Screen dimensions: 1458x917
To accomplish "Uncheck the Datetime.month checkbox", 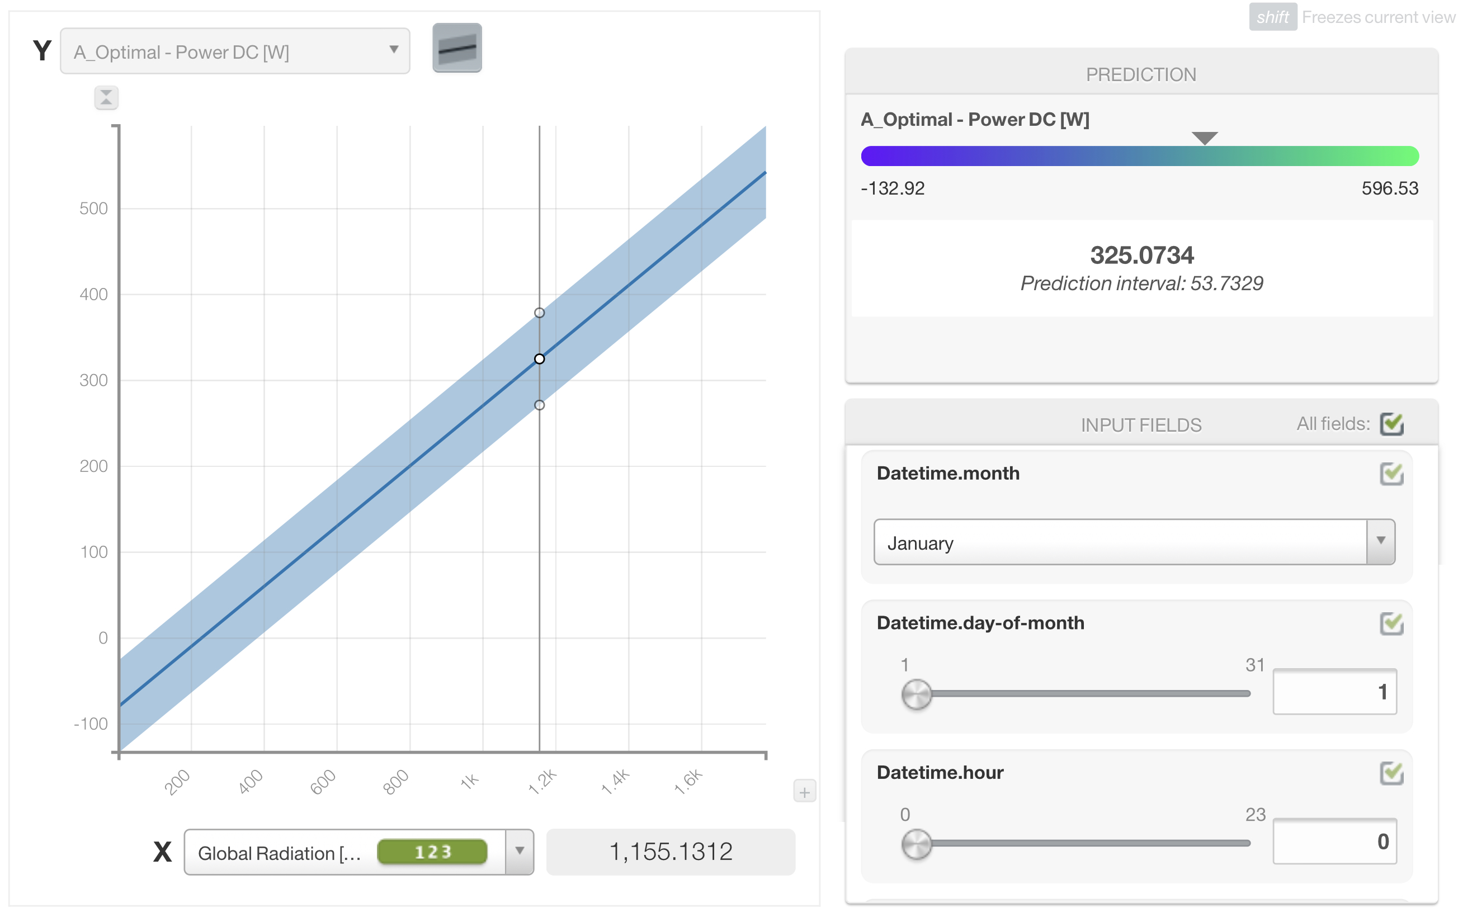I will [x=1391, y=474].
